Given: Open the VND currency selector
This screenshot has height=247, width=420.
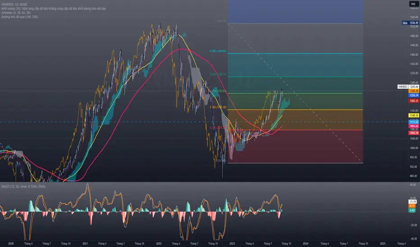Looking at the screenshot, I should coord(413,4).
